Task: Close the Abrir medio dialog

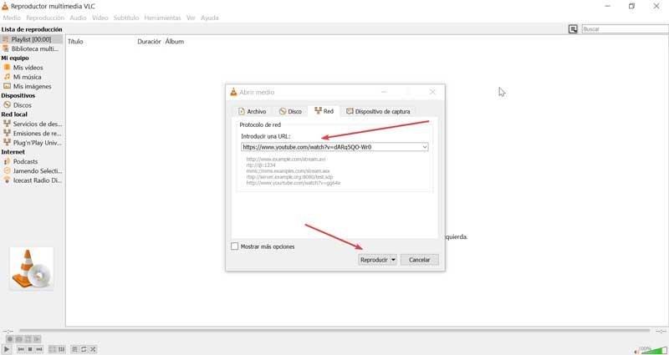Action: pos(432,92)
